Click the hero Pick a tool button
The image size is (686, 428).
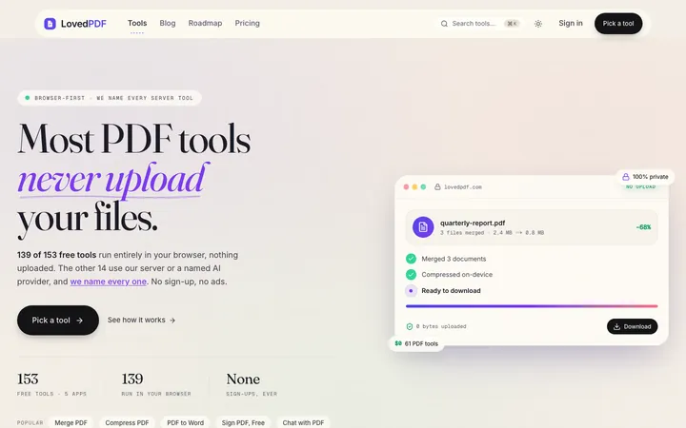58,321
